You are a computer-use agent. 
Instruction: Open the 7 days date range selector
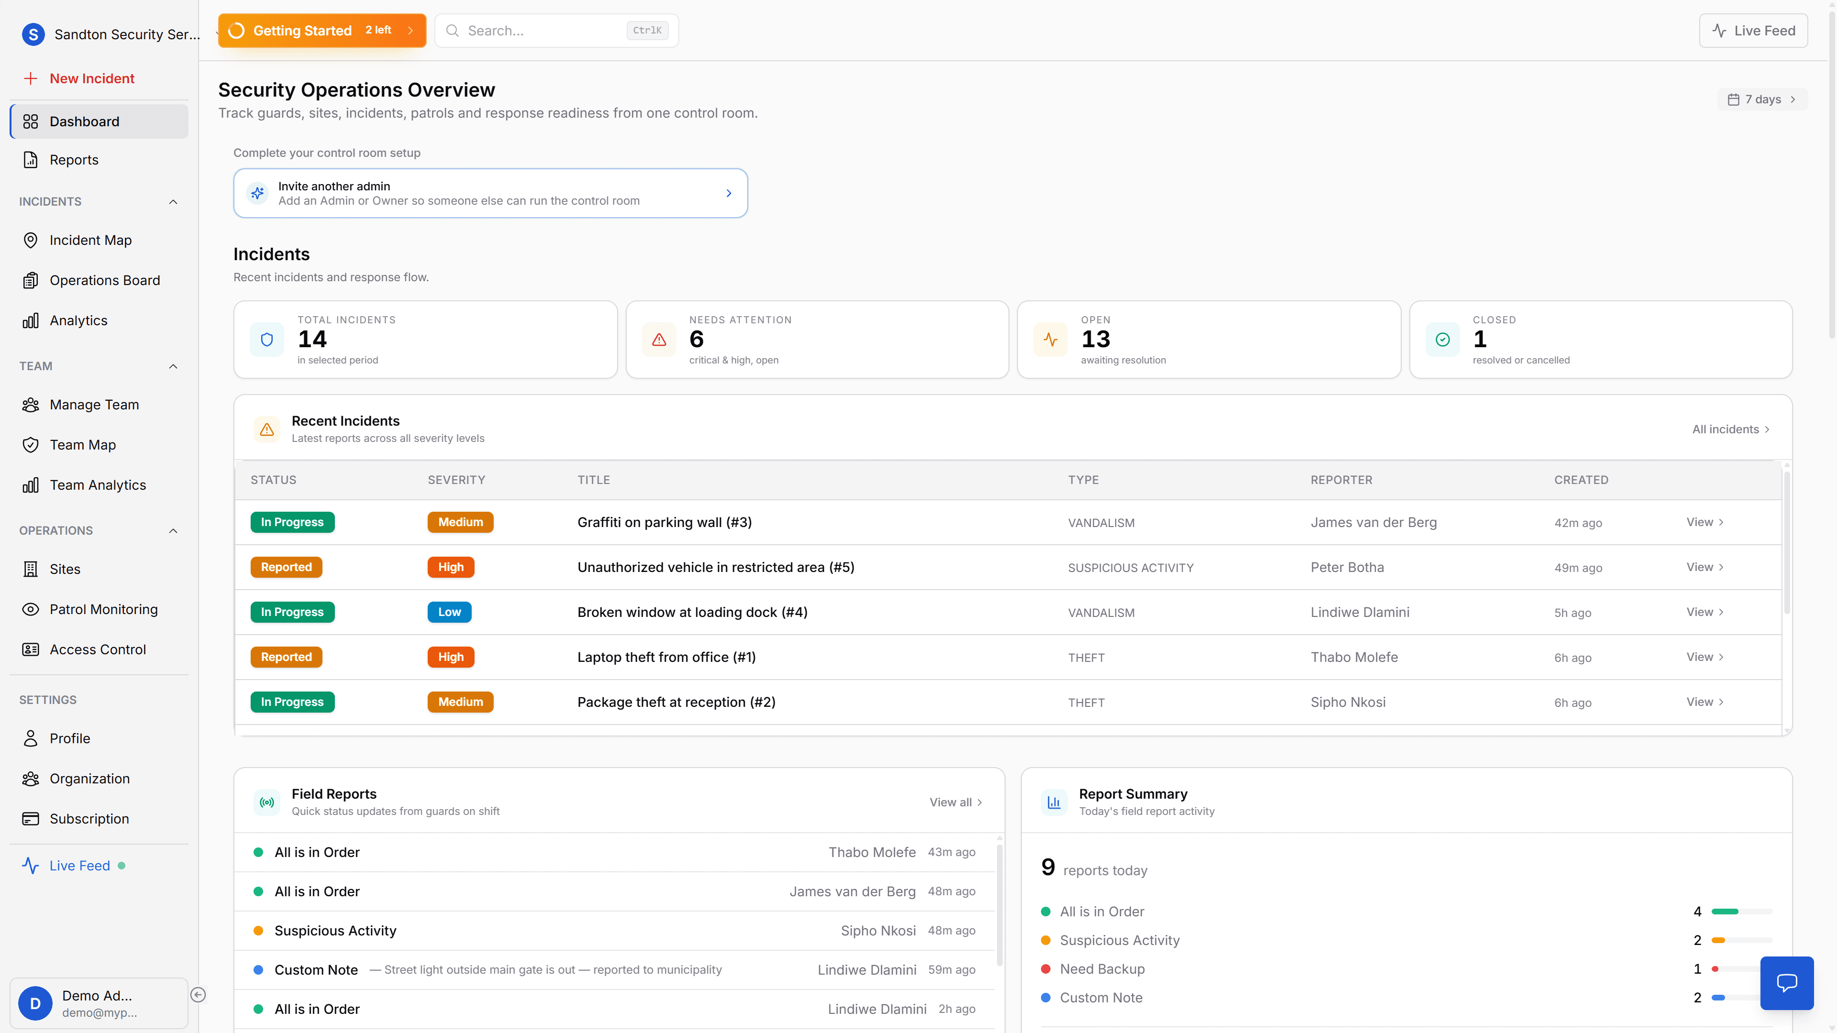click(x=1761, y=99)
